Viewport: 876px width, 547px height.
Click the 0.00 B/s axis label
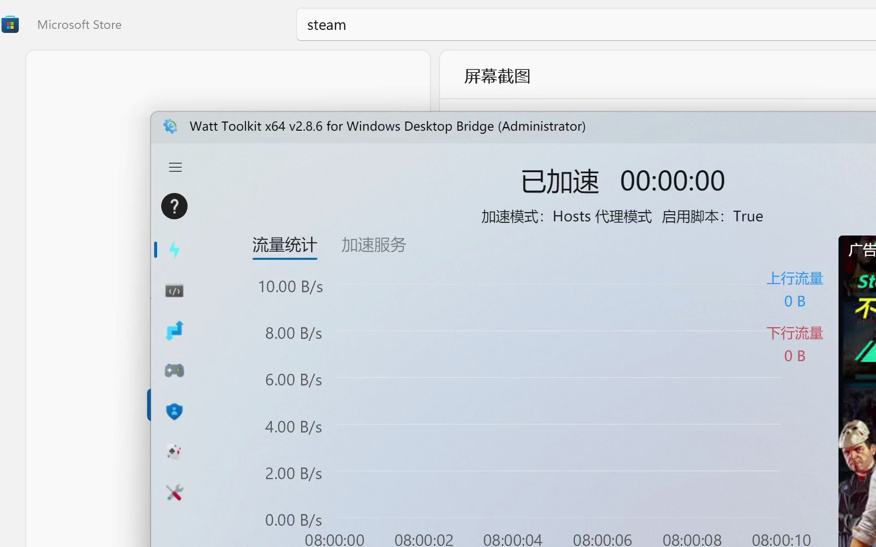pyautogui.click(x=294, y=520)
